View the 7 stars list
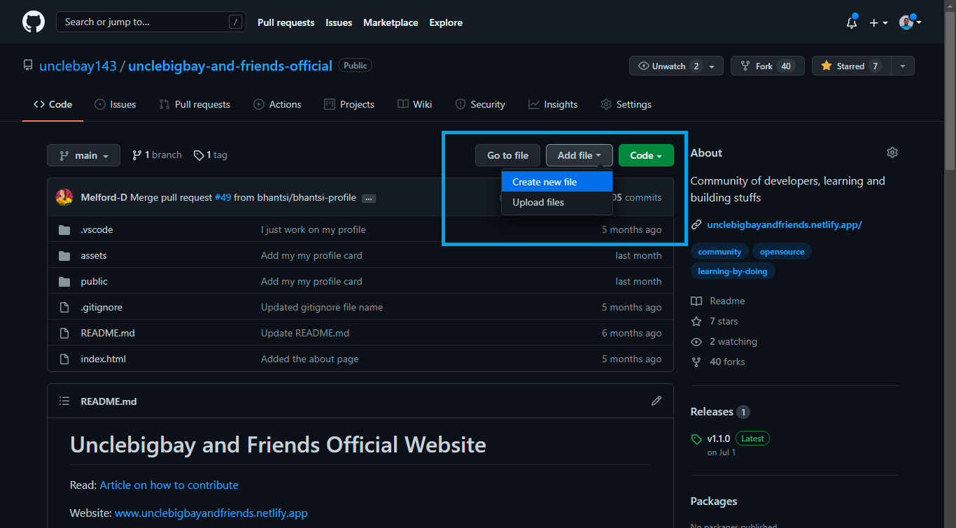 pyautogui.click(x=715, y=321)
